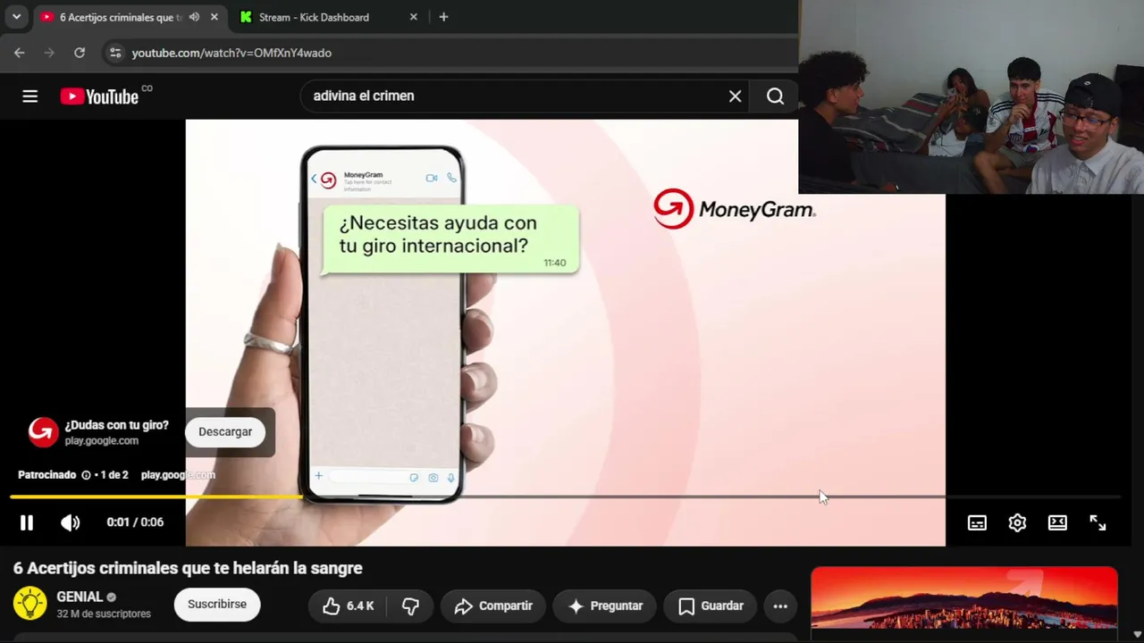This screenshot has height=643, width=1144.
Task: Go forward in the browser history
Action: [x=49, y=53]
